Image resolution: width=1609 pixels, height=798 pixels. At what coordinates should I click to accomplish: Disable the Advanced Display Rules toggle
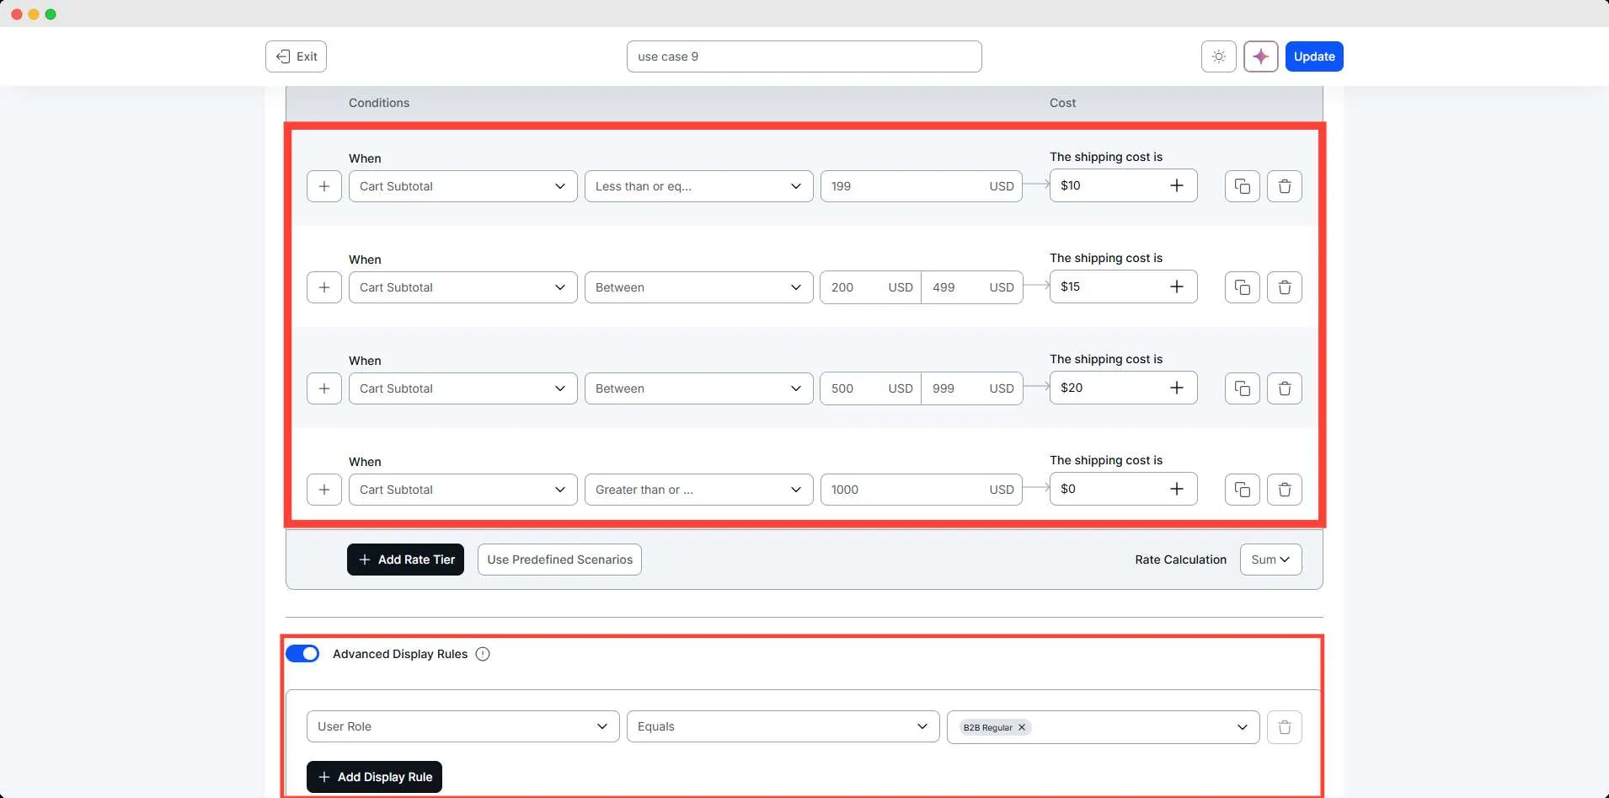click(x=303, y=653)
